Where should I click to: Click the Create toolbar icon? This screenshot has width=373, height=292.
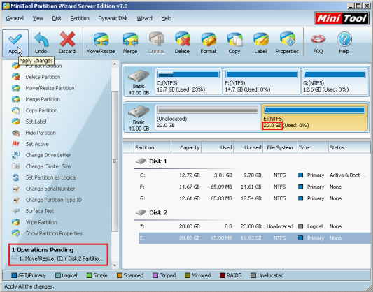(x=156, y=39)
